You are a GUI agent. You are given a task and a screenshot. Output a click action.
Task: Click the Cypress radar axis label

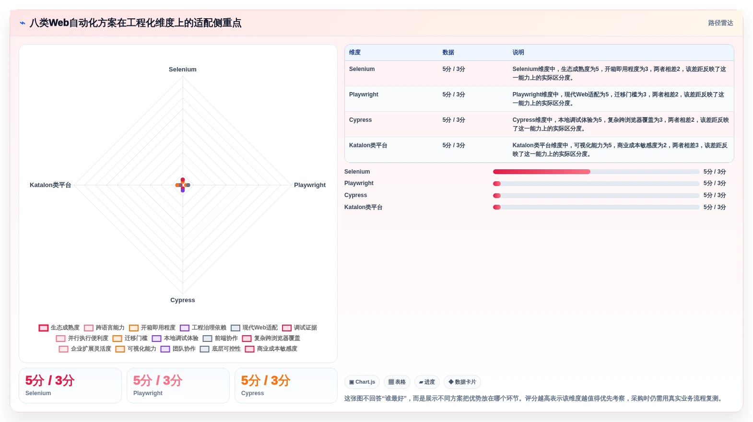click(183, 300)
